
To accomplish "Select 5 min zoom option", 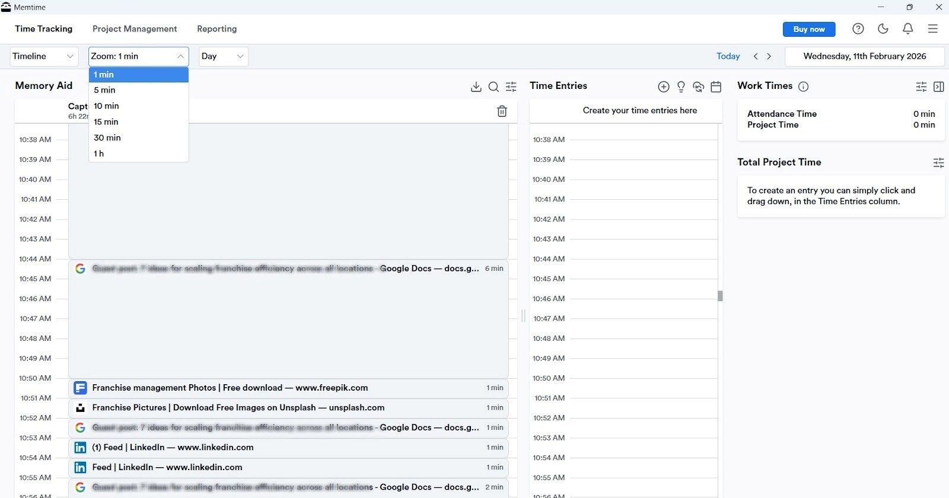I will tap(139, 90).
